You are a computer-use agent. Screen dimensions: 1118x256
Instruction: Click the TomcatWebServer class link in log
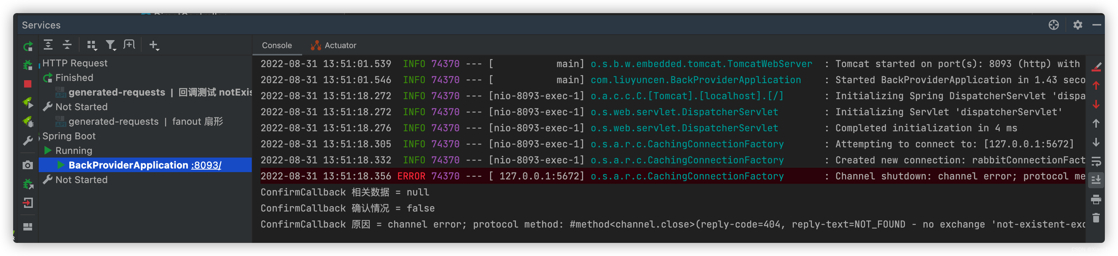701,64
